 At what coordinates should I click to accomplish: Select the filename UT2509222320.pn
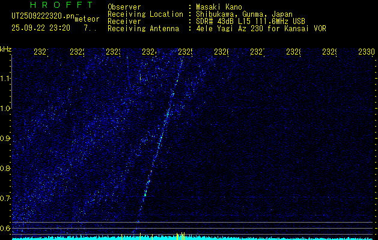click(x=43, y=16)
